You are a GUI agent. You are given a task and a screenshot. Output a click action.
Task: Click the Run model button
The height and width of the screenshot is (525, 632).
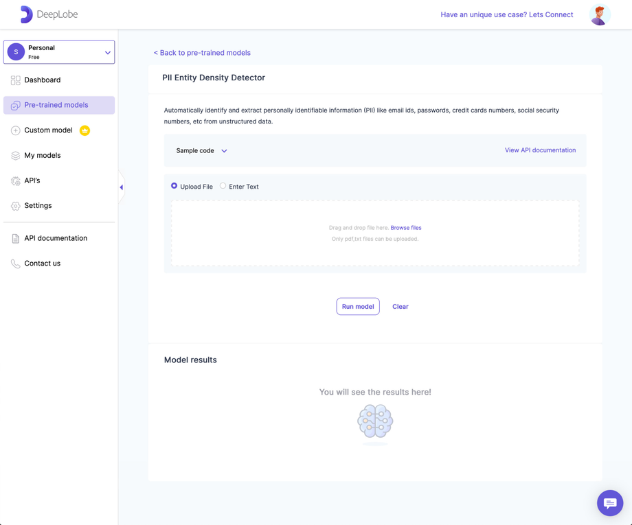(358, 306)
